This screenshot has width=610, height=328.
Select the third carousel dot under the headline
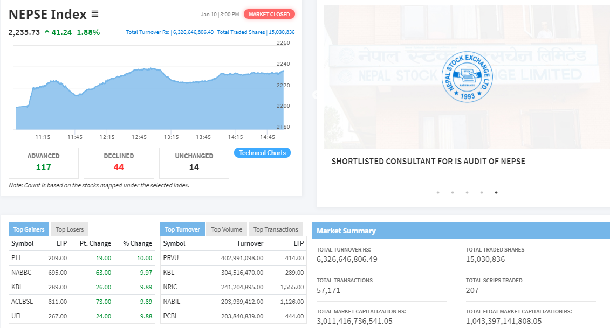click(467, 192)
